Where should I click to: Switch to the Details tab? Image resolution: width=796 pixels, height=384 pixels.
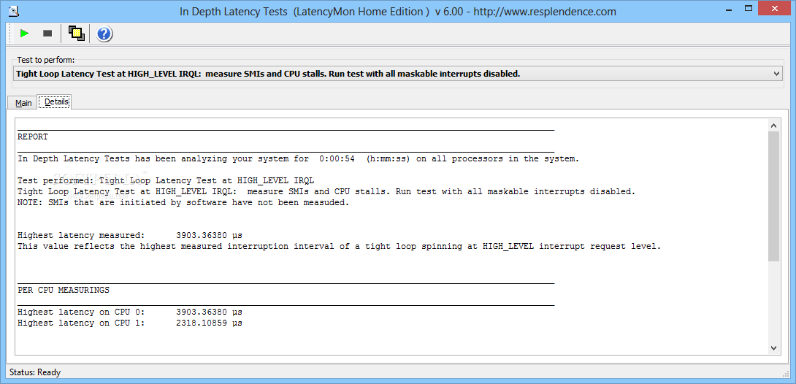[56, 101]
